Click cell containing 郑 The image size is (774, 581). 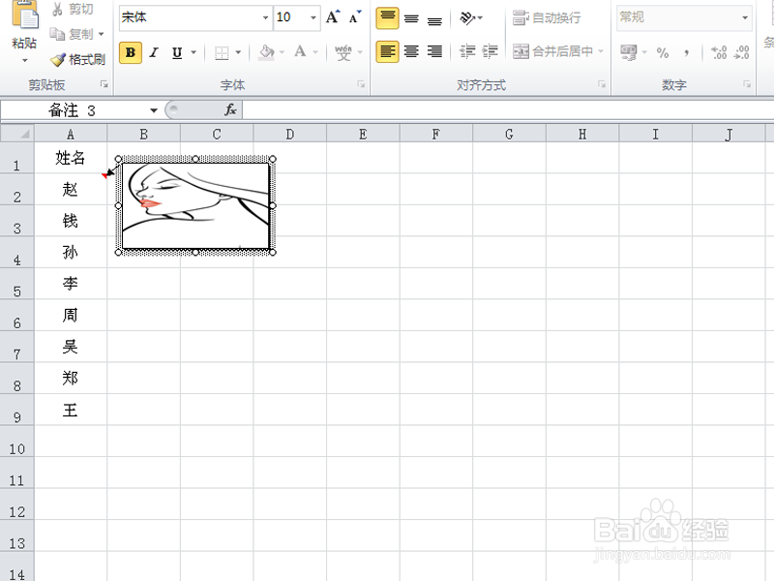(71, 379)
